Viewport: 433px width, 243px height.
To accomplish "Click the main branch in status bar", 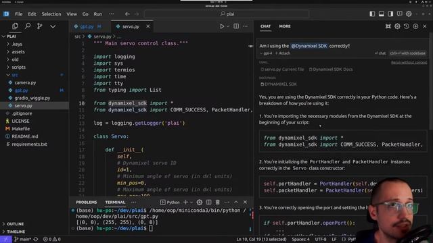I will (22, 240).
